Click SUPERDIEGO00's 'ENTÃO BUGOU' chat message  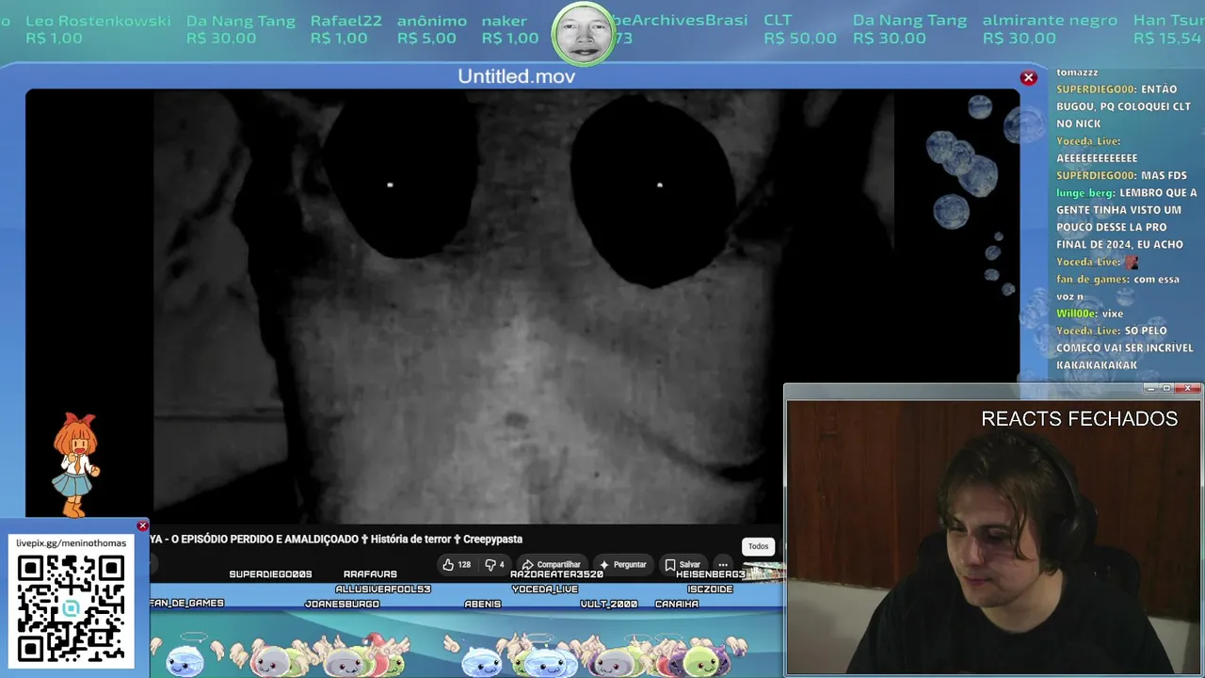[1126, 106]
